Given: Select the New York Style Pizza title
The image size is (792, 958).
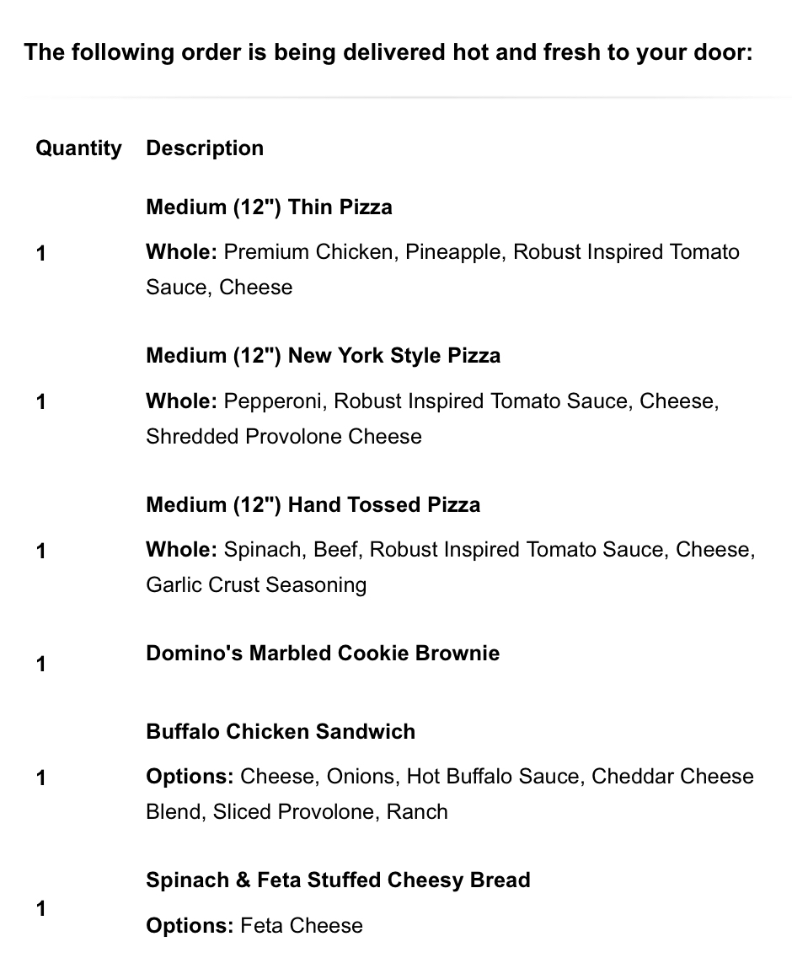Looking at the screenshot, I should tap(323, 356).
